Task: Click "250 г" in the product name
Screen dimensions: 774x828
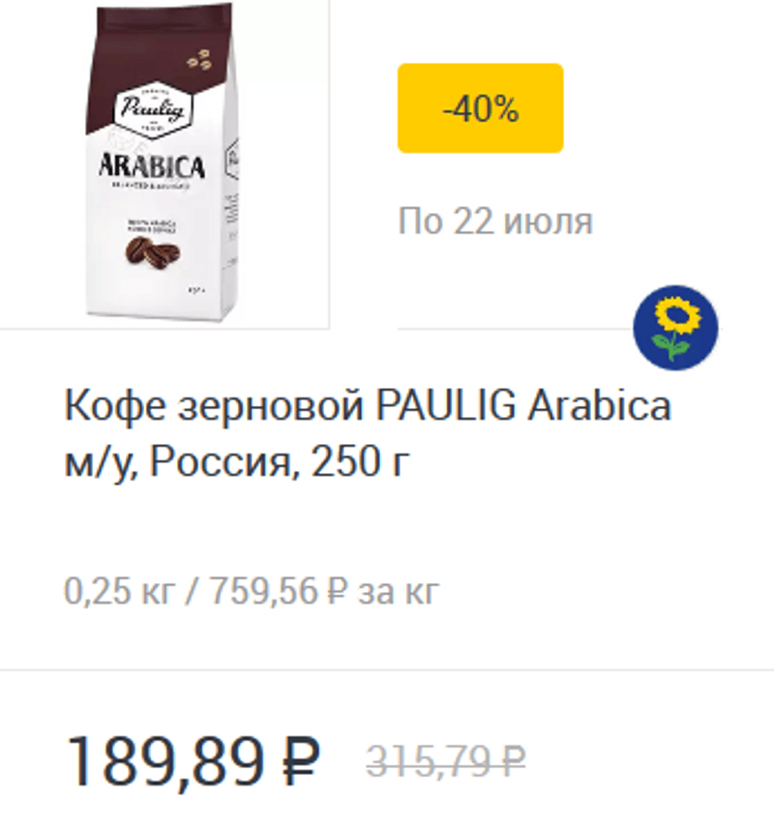Action: point(361,461)
